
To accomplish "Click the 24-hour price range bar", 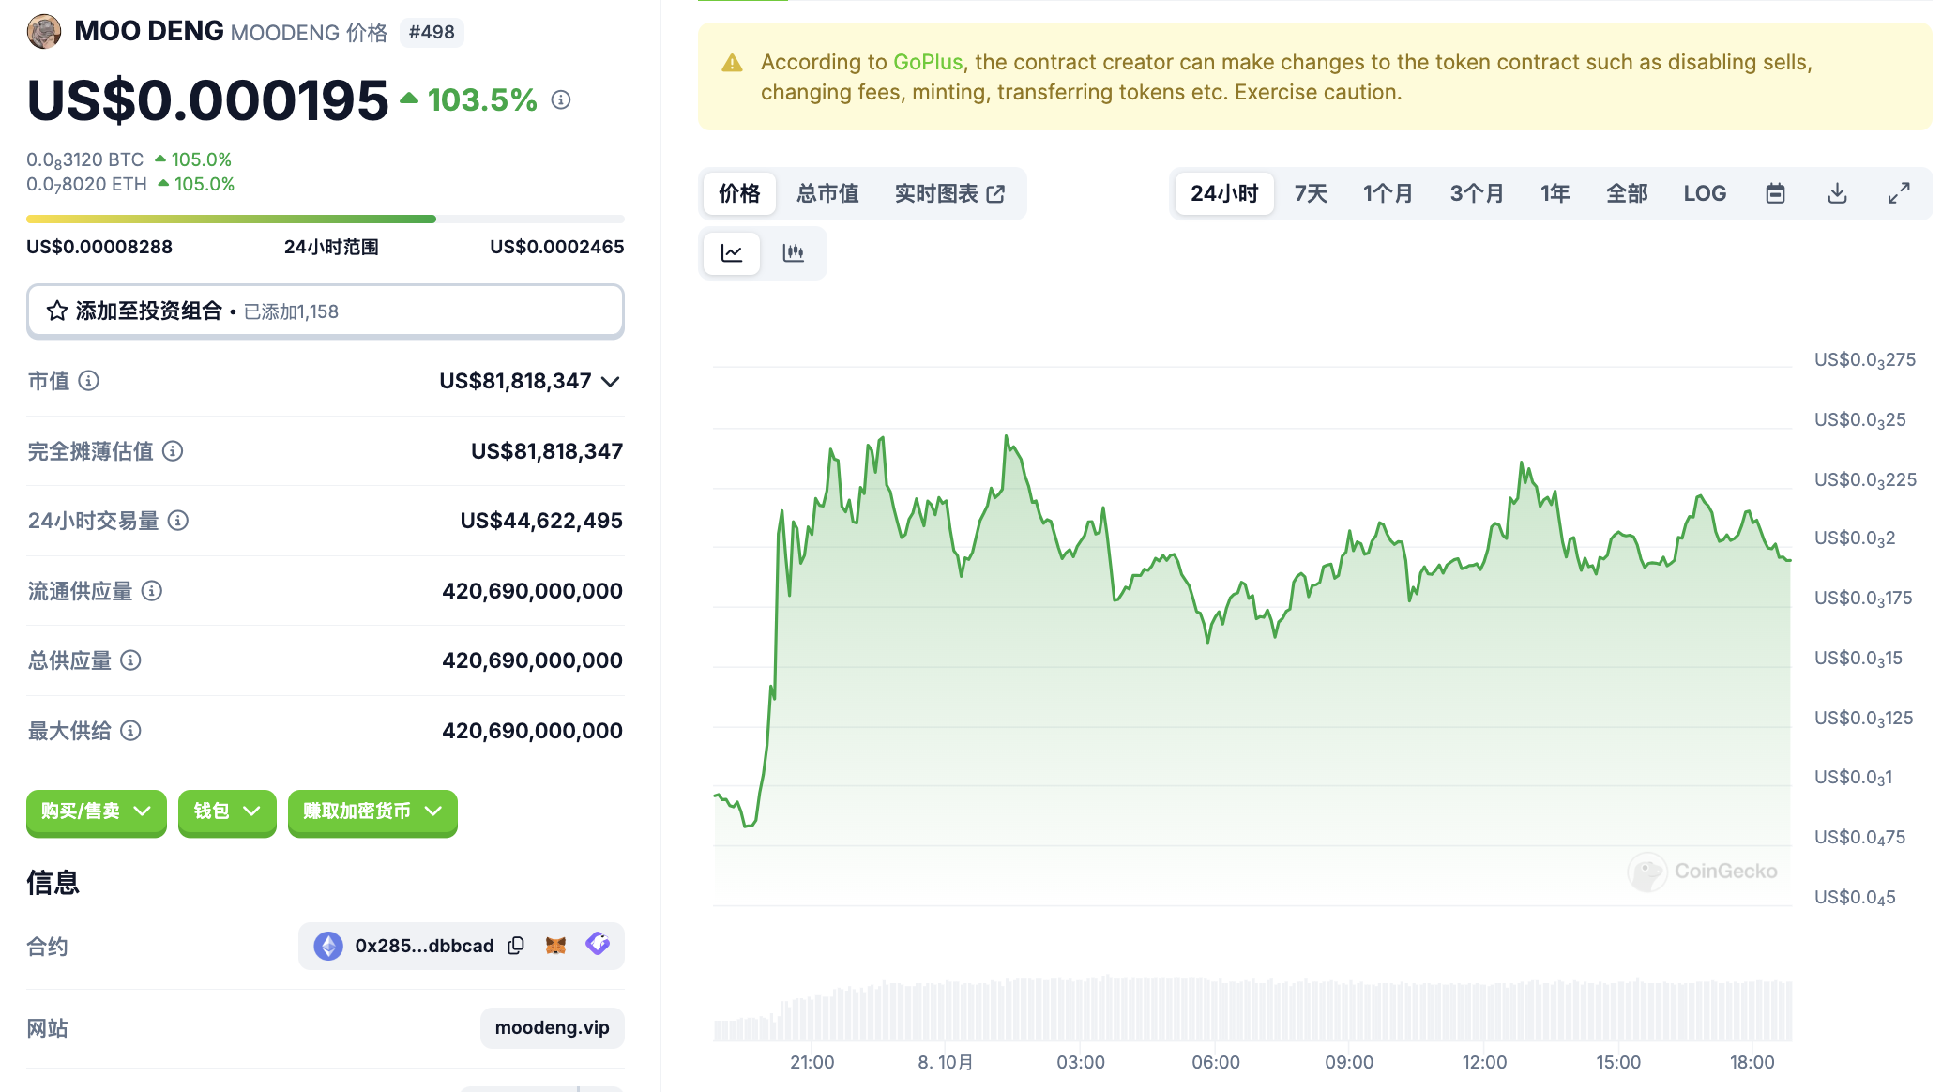I will pyautogui.click(x=325, y=220).
